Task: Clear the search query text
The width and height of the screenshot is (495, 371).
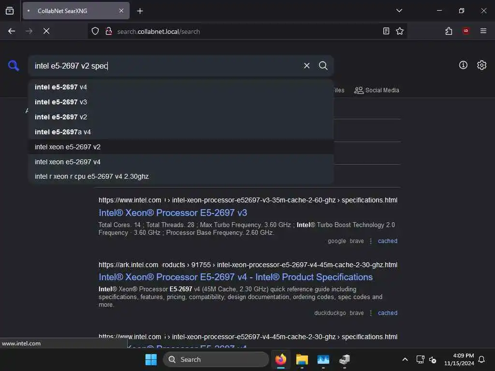Action: coord(306,66)
